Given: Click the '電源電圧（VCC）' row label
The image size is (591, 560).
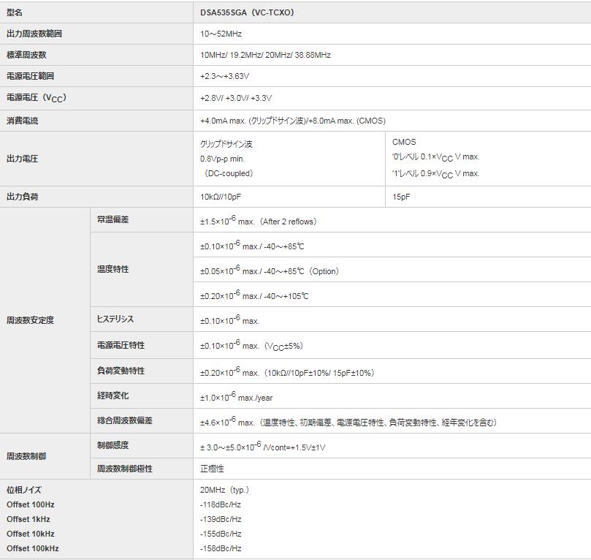Looking at the screenshot, I should pyautogui.click(x=37, y=98).
